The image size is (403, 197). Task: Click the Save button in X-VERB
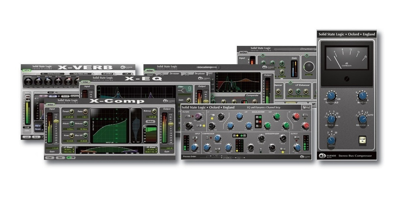click(36, 137)
